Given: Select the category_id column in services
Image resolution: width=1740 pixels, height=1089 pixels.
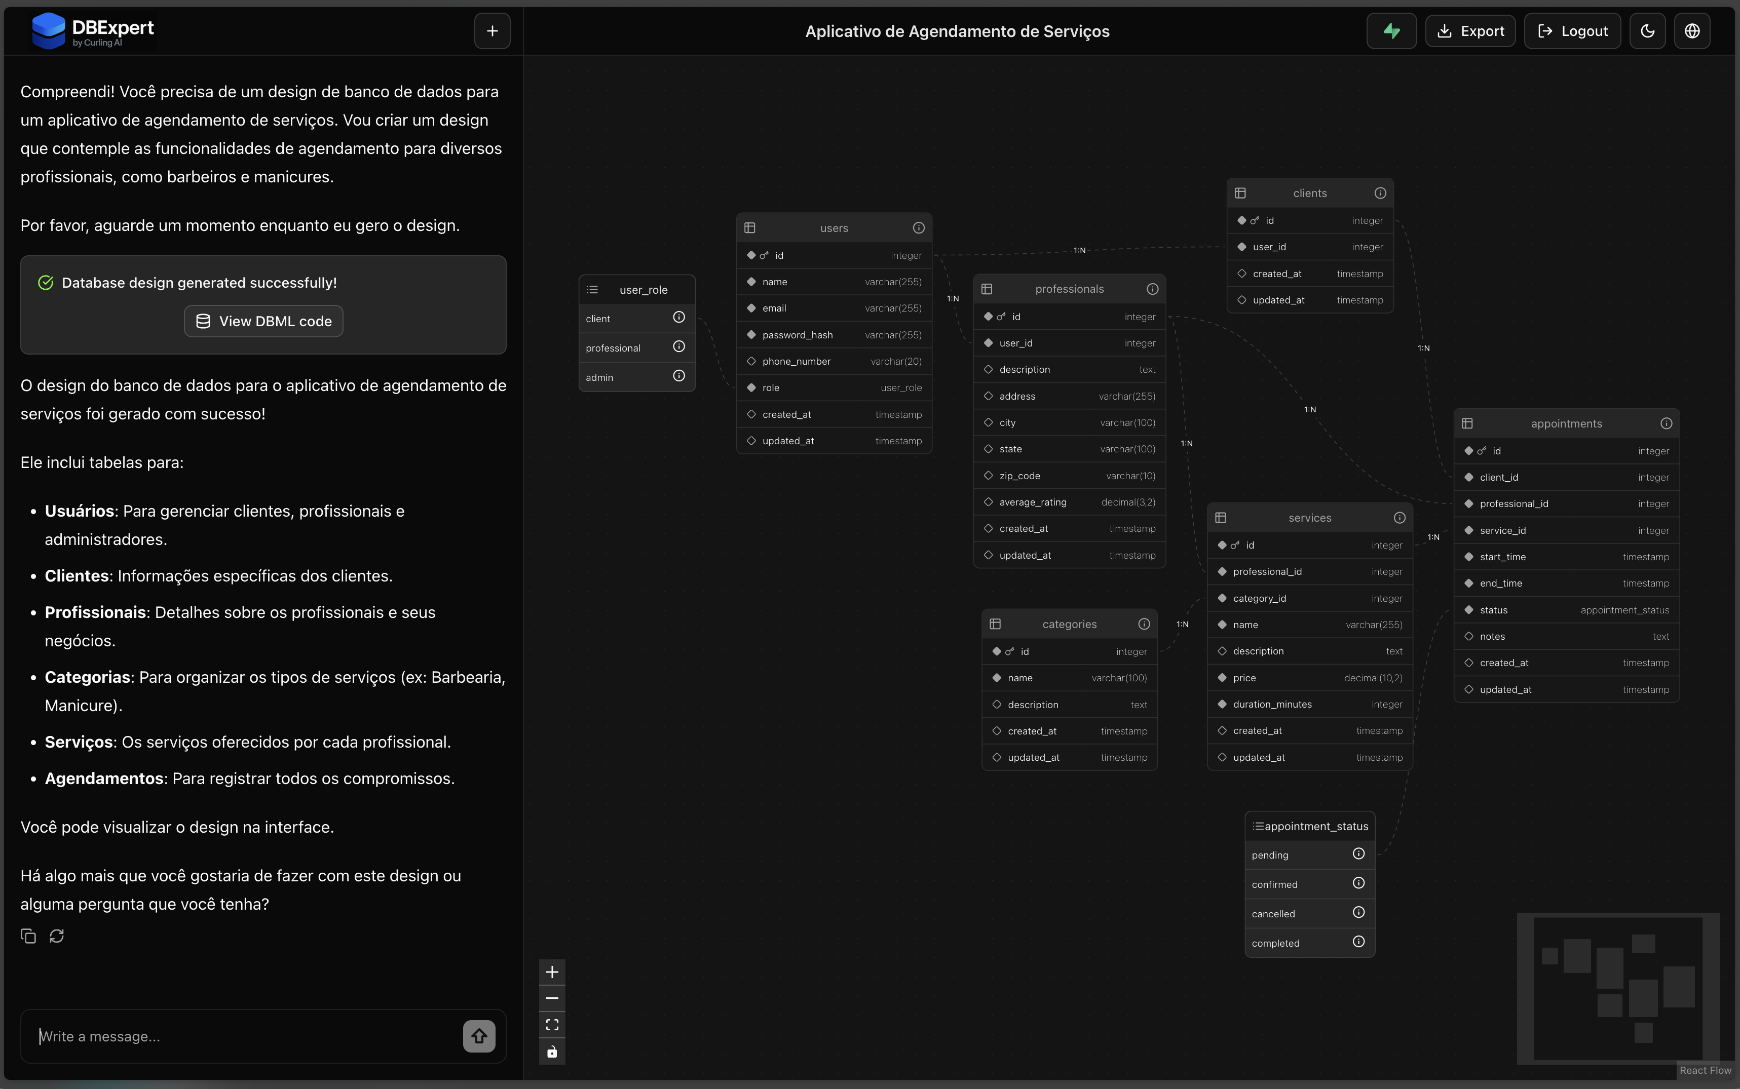Looking at the screenshot, I should click(1309, 599).
